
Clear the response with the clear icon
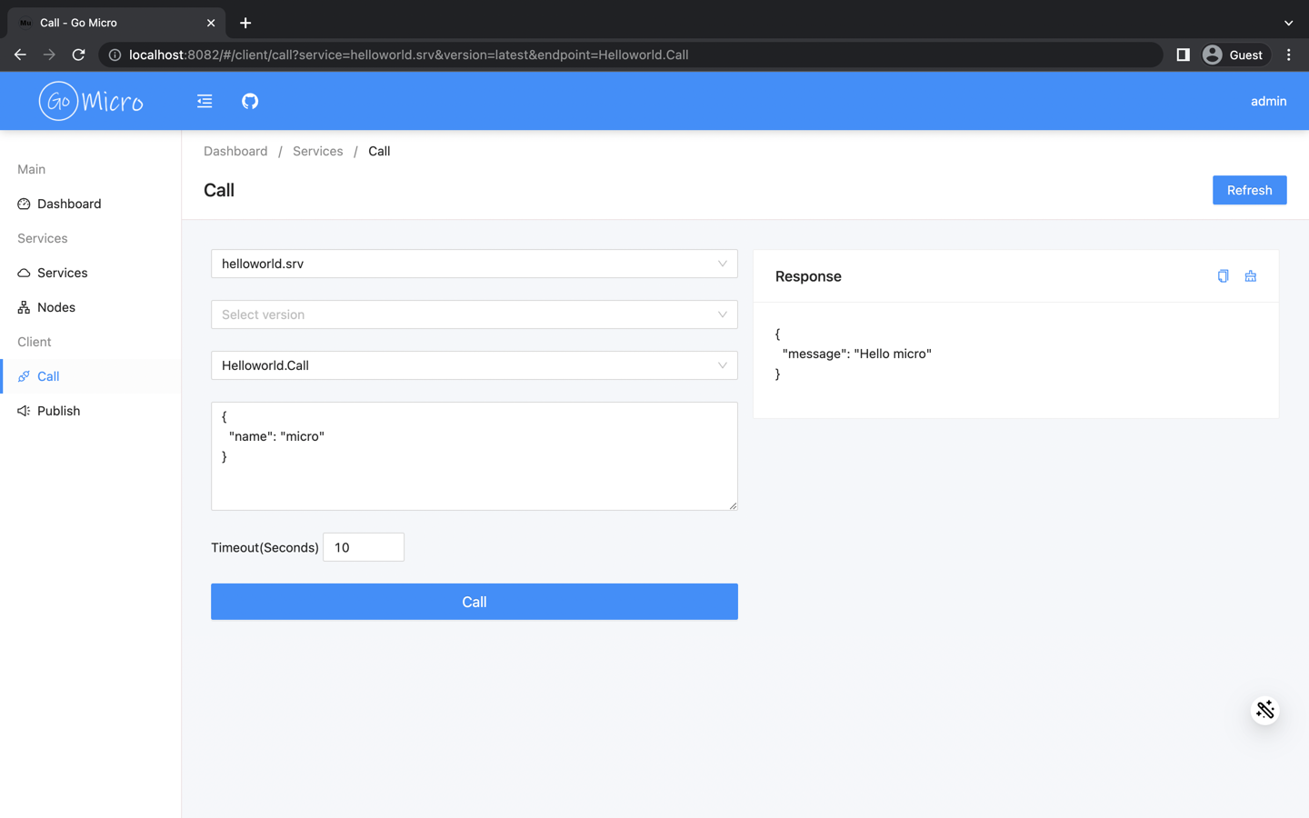click(1251, 276)
